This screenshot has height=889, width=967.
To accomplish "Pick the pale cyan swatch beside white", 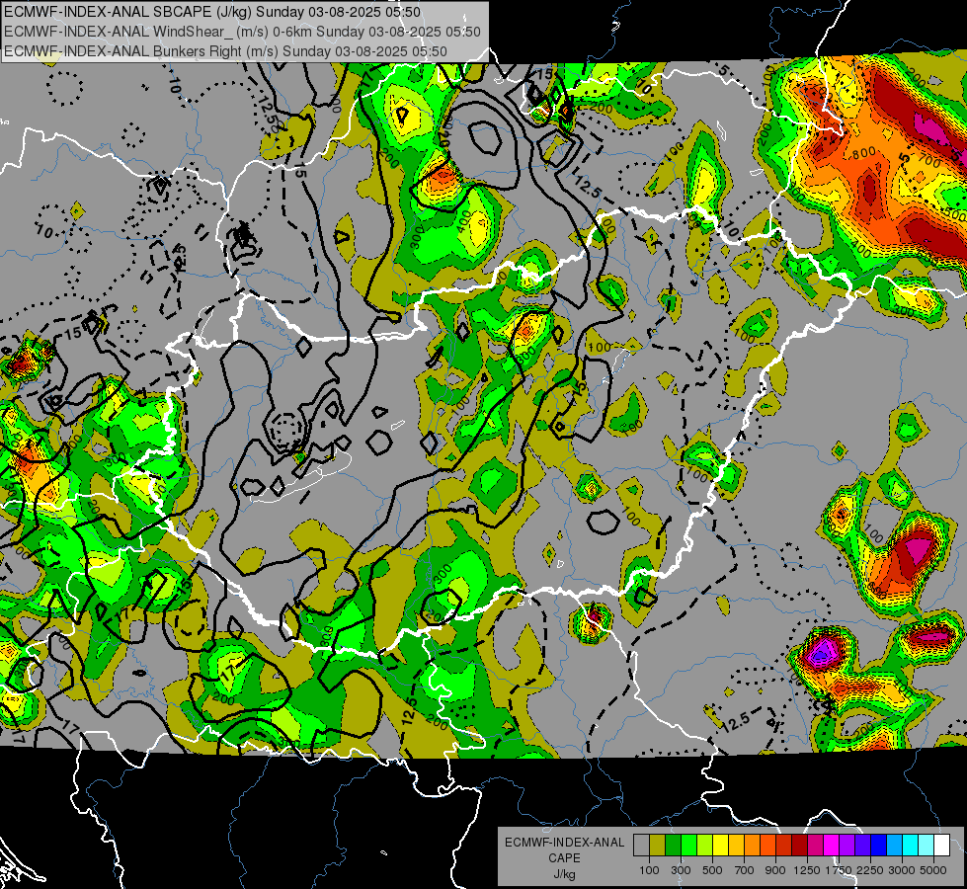I will [927, 846].
